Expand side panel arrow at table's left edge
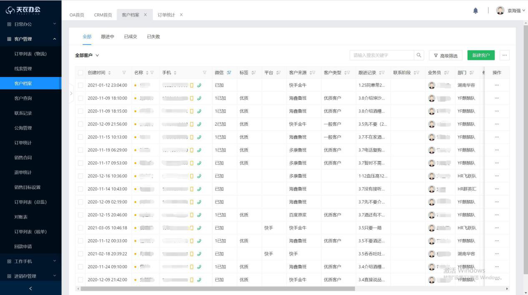 [70, 94]
